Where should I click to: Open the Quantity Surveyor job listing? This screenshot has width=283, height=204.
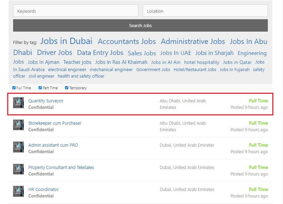46,101
